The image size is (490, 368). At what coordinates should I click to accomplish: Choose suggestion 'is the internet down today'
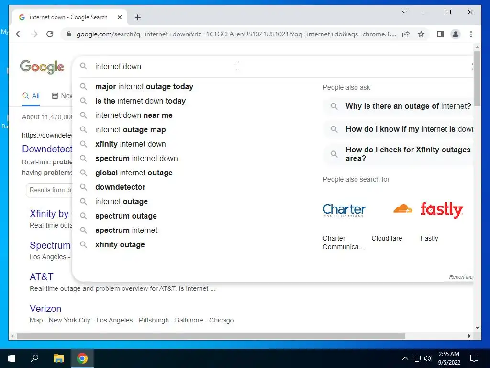click(x=140, y=101)
